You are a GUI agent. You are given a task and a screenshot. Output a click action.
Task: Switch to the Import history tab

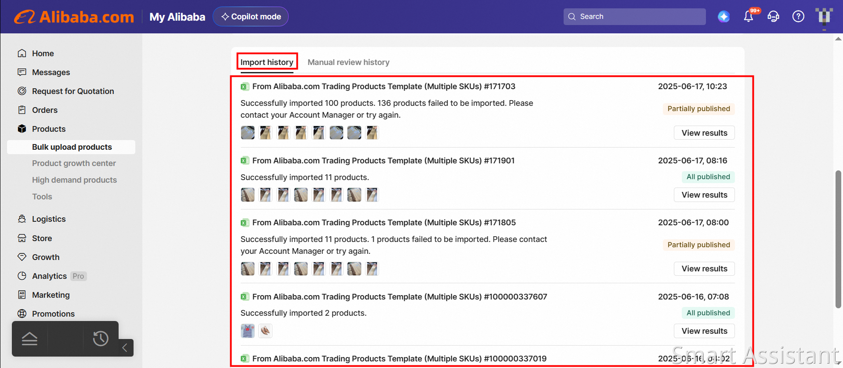pyautogui.click(x=267, y=62)
